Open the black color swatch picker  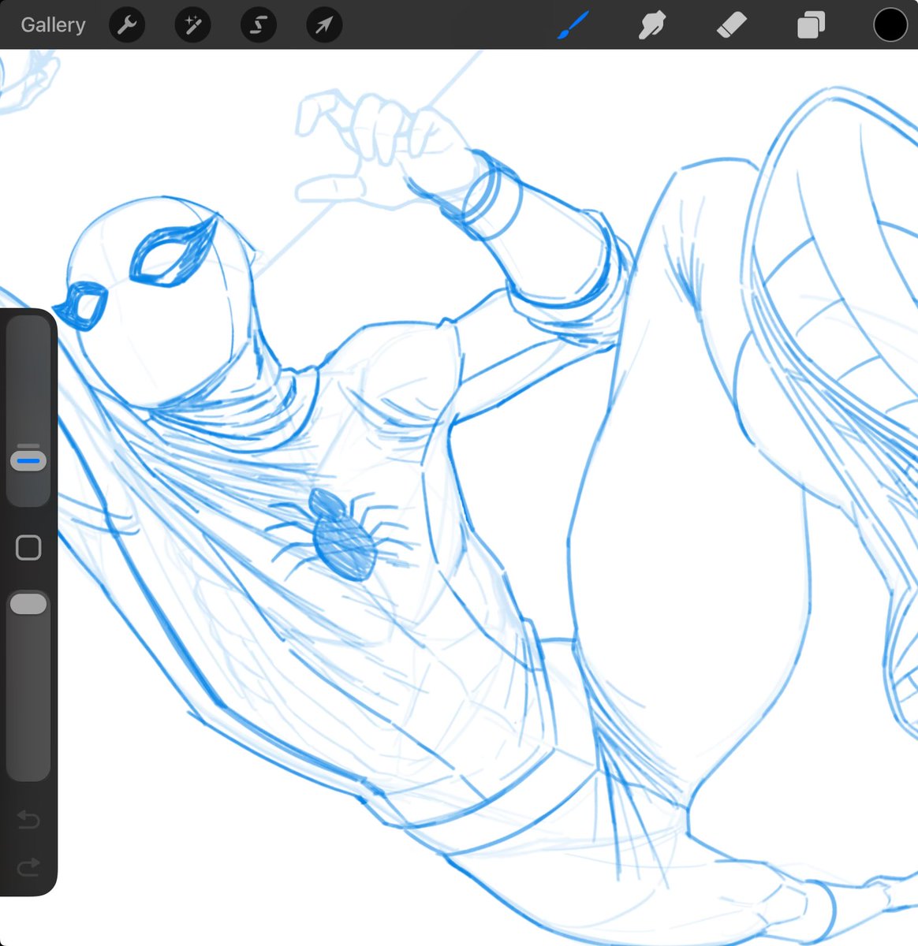(890, 25)
